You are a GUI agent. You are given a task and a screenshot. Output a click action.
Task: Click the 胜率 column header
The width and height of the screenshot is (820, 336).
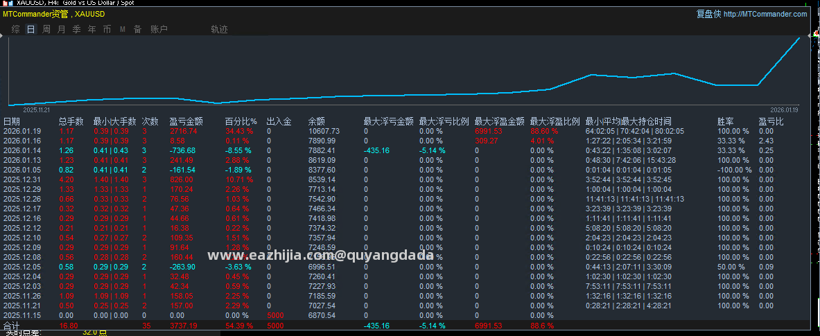[x=725, y=121]
